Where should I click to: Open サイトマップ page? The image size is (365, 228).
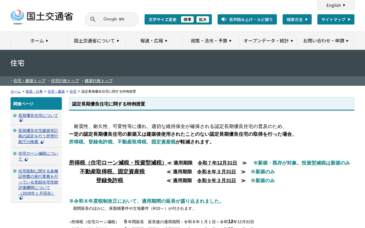336,19
